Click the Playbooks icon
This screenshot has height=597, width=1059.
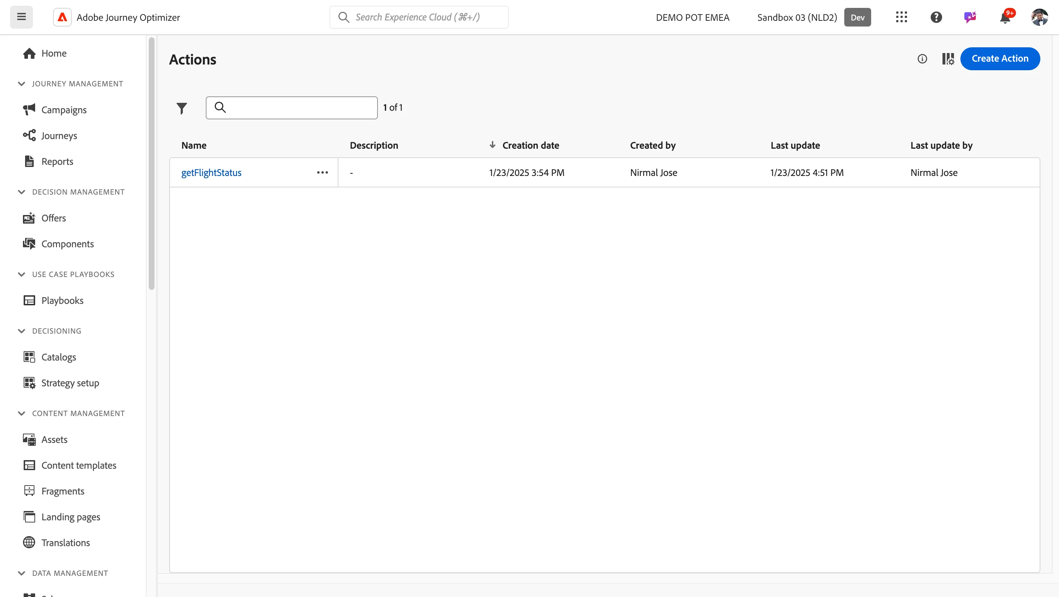click(x=29, y=301)
